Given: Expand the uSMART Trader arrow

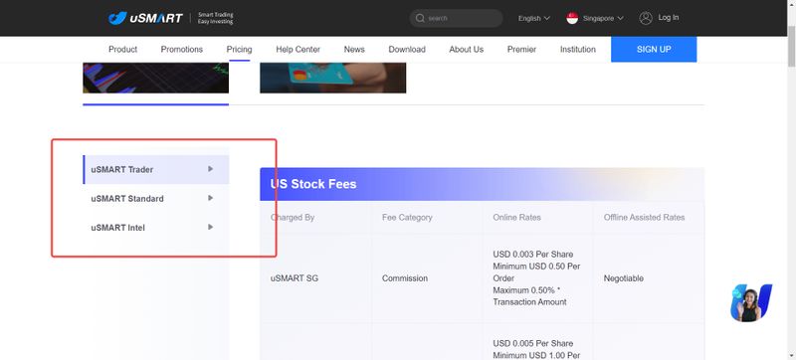Looking at the screenshot, I should 211,169.
